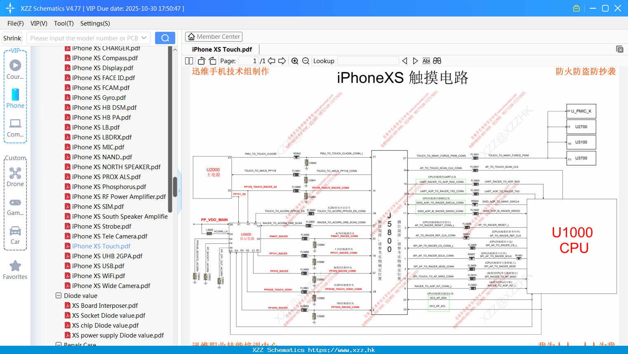Open iPhone XS Wide Camera.pdf
This screenshot has width=628, height=354.
pyautogui.click(x=111, y=286)
